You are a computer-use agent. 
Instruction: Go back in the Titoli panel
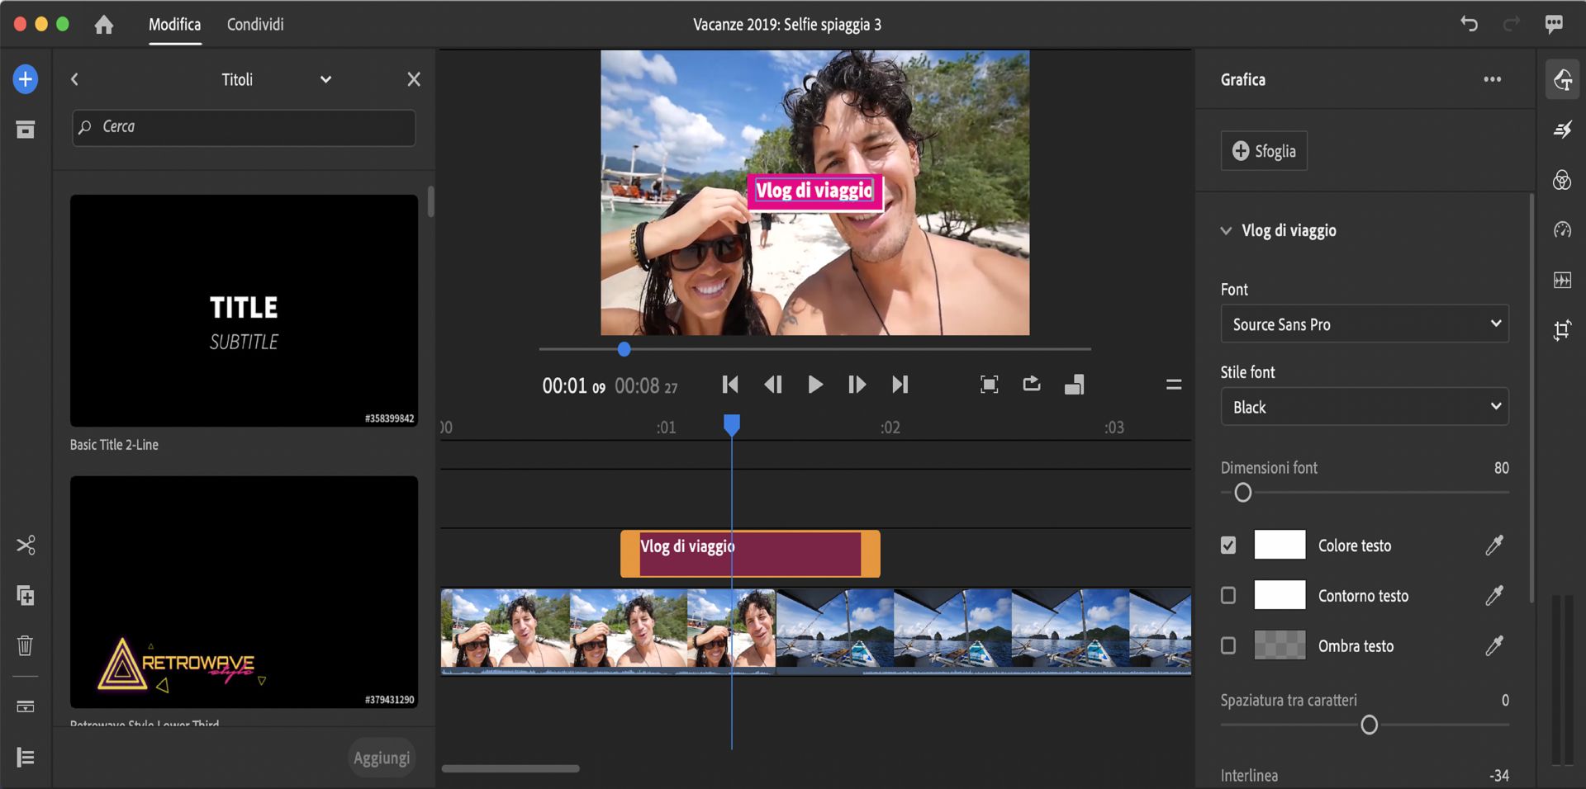click(x=74, y=79)
